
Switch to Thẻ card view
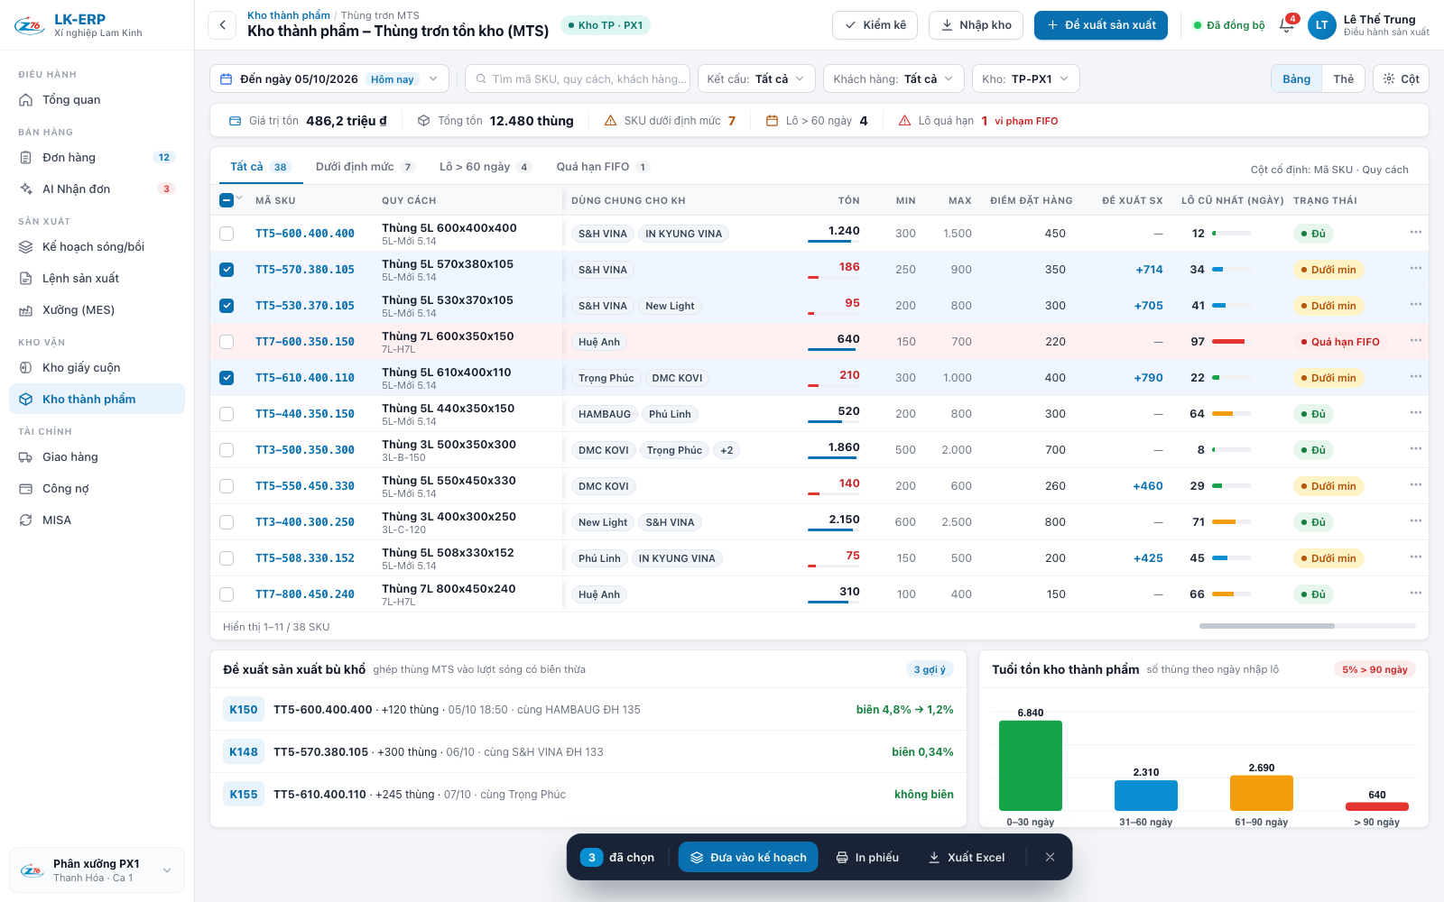coord(1343,78)
